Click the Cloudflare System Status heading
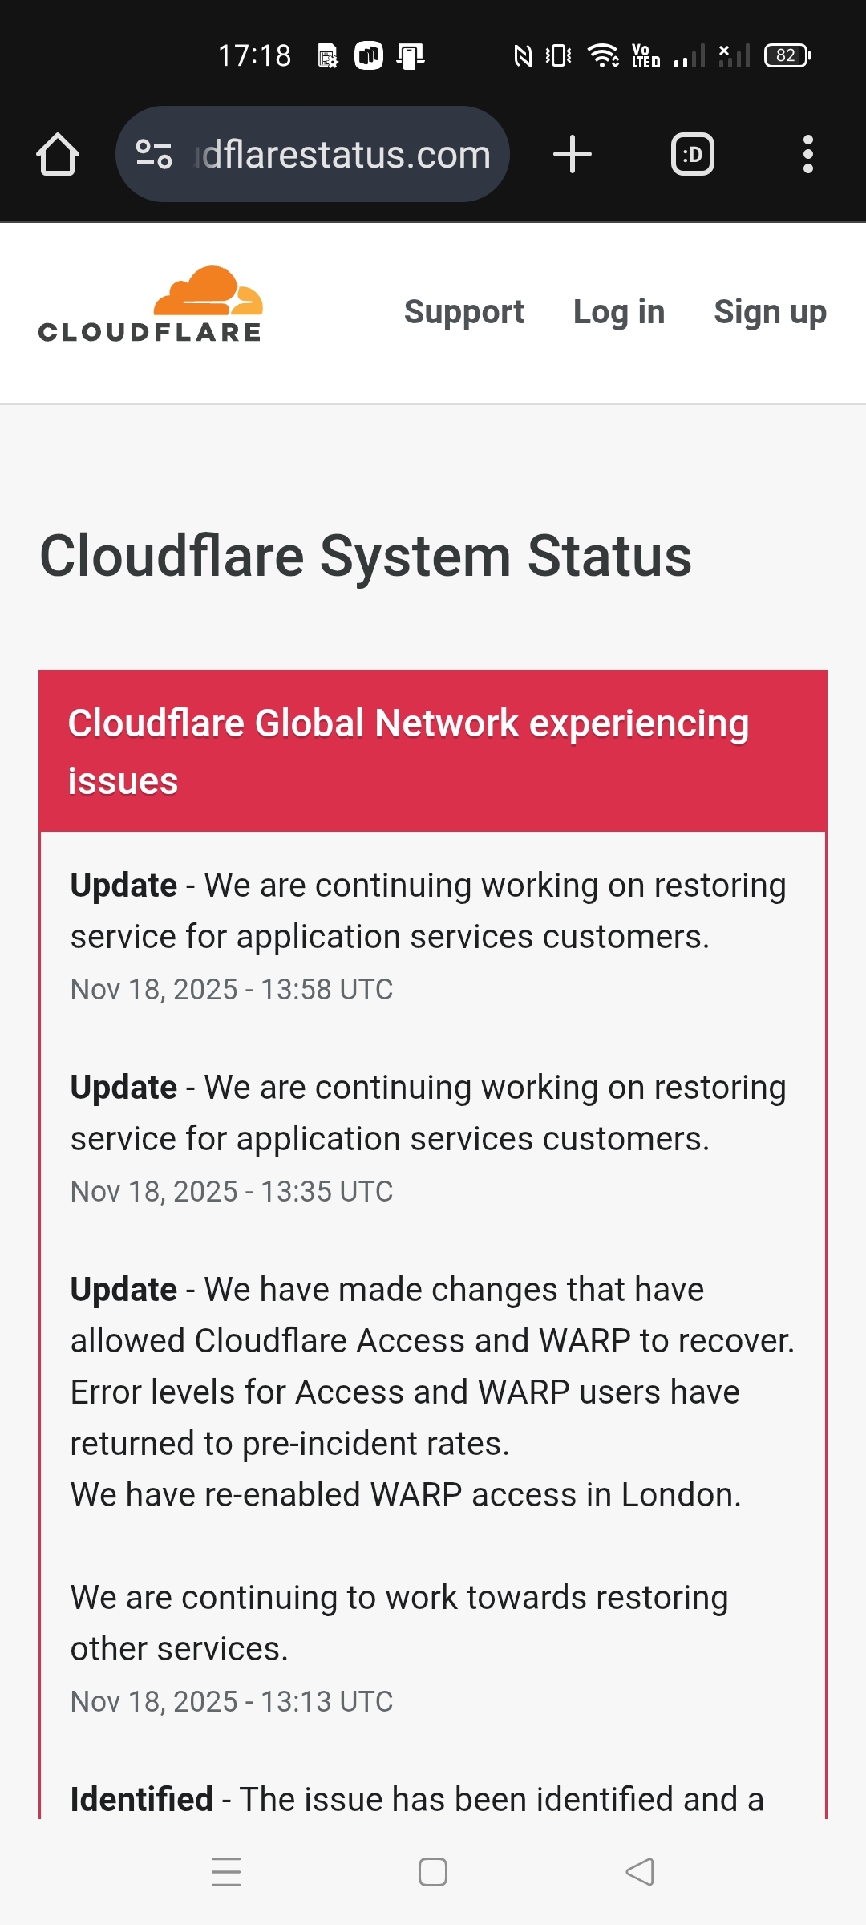 pyautogui.click(x=366, y=556)
